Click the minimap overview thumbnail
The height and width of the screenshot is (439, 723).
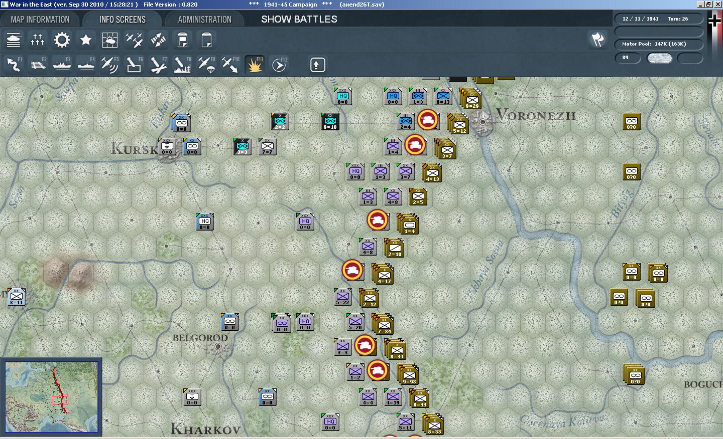(x=51, y=397)
